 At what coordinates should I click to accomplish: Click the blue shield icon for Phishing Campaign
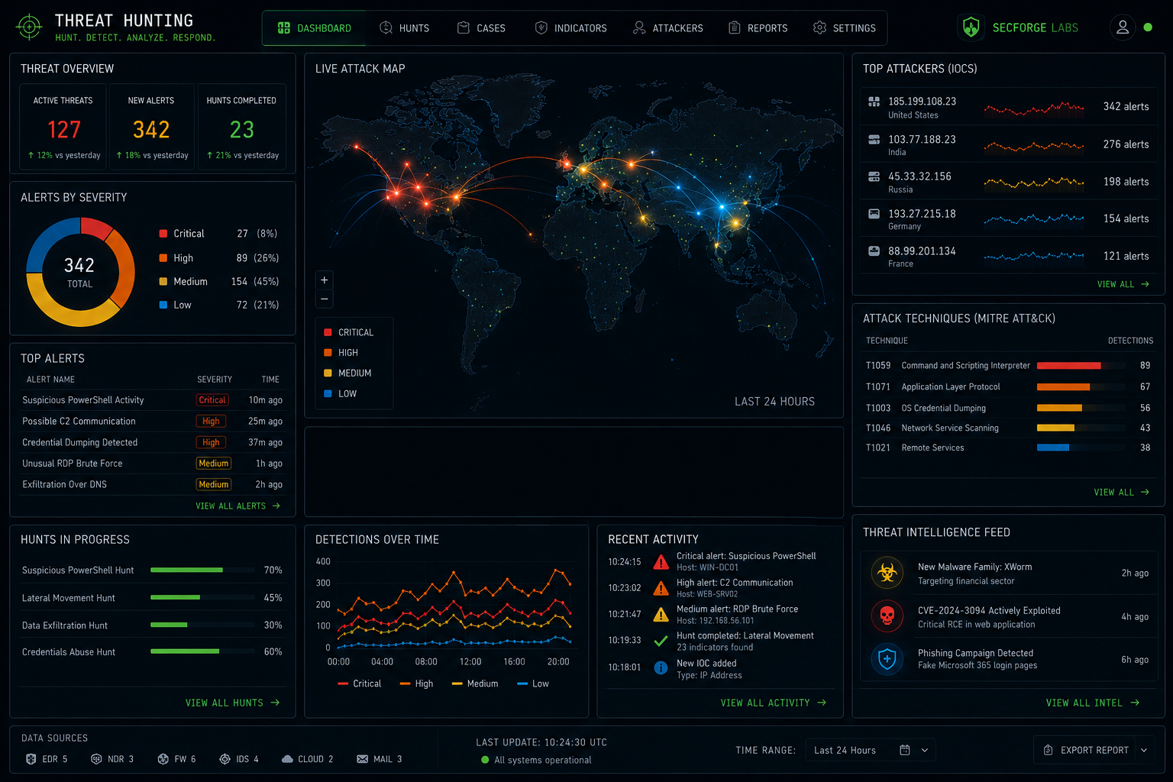[887, 658]
